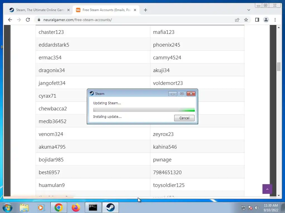The image size is (285, 213).
Task: Click the toysoldier125 cell
Action: tap(197, 185)
